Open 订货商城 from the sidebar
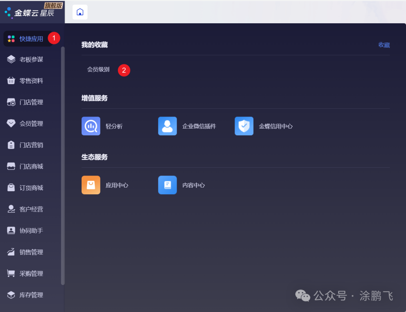This screenshot has width=406, height=312. coord(31,187)
